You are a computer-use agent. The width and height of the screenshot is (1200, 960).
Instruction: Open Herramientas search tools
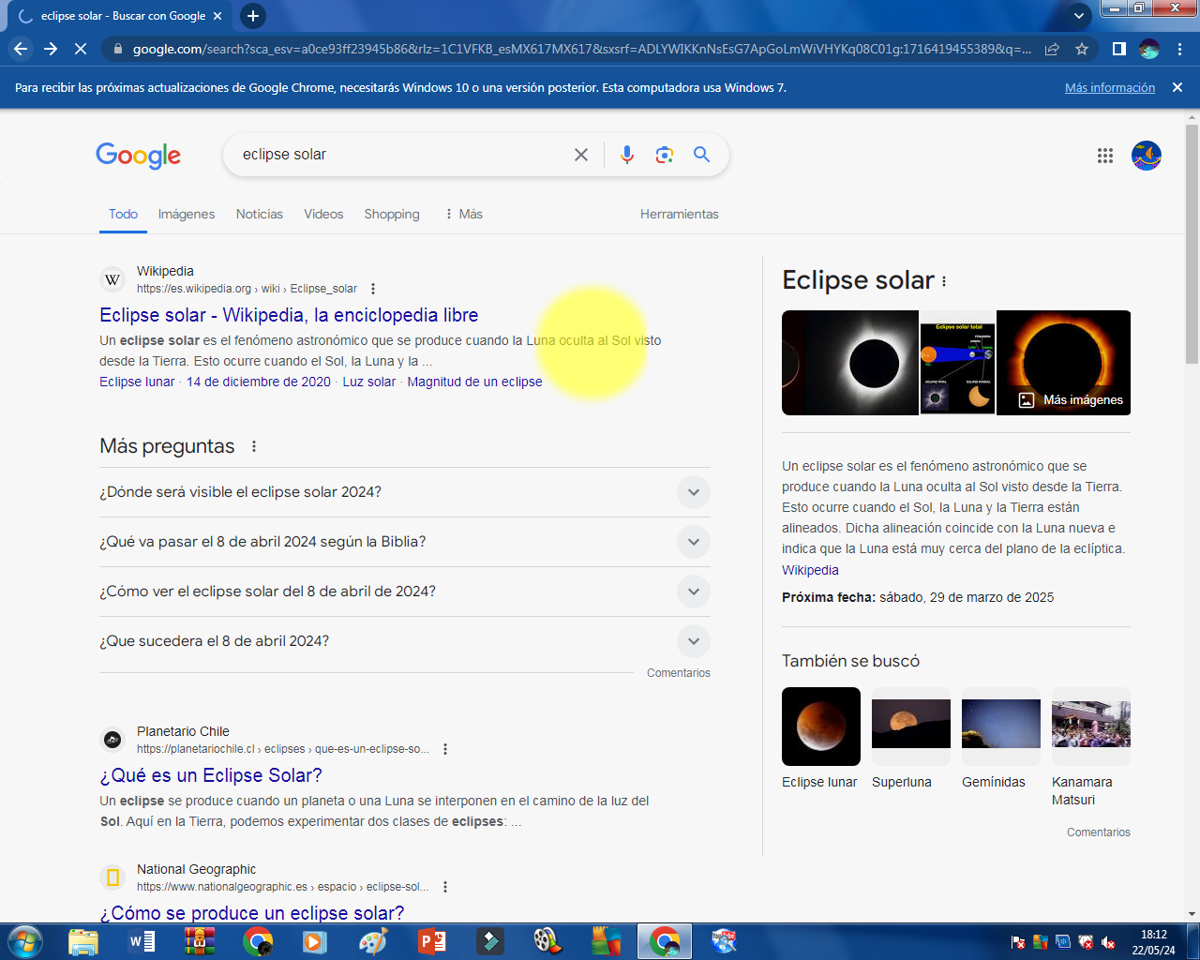(680, 214)
